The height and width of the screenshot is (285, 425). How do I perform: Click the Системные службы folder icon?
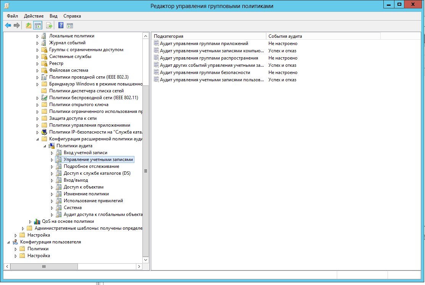(44, 56)
